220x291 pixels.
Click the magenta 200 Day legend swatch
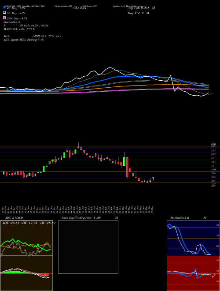pyautogui.click(x=4, y=18)
